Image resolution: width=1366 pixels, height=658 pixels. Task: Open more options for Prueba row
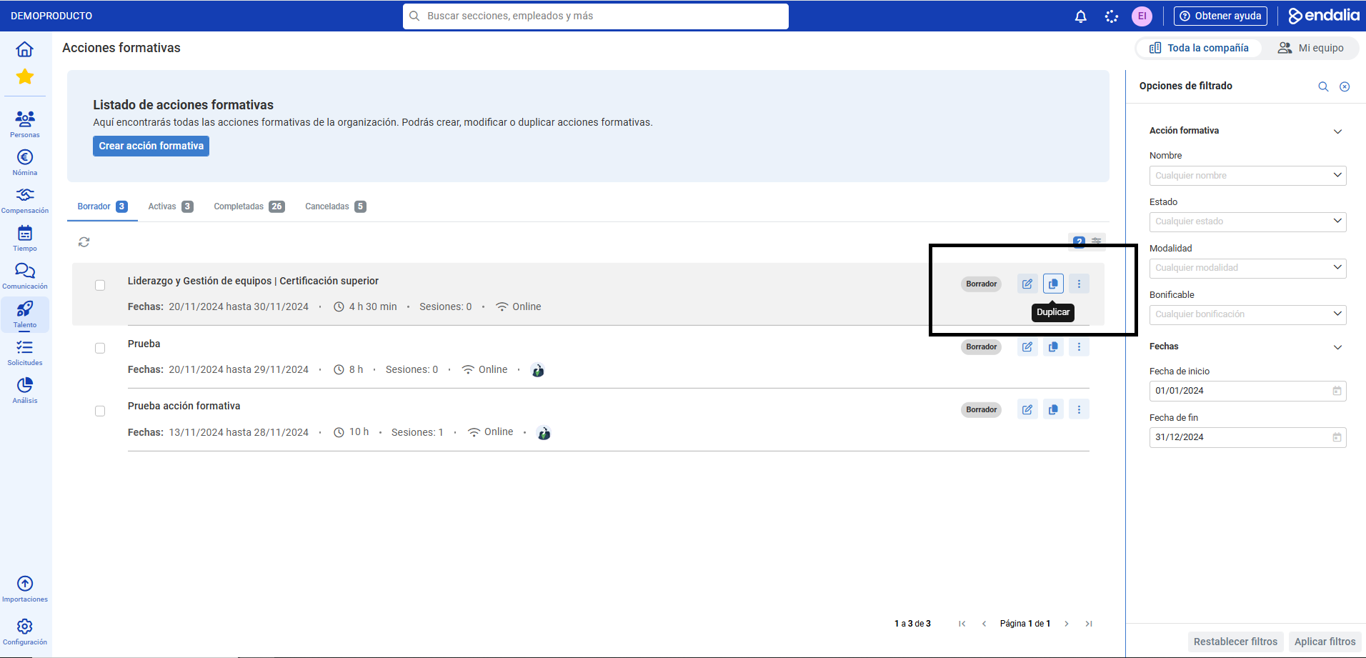click(1079, 347)
